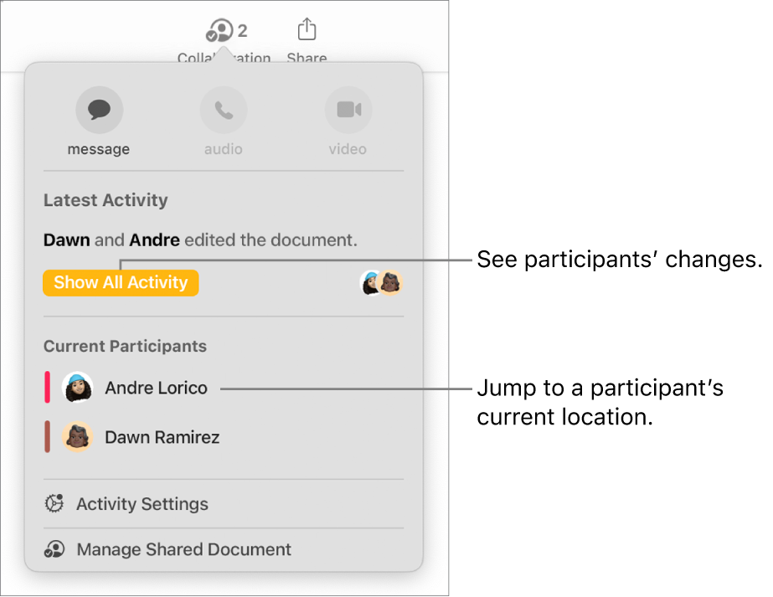This screenshot has width=773, height=597.
Task: Open Activity Settings
Action: [x=142, y=504]
